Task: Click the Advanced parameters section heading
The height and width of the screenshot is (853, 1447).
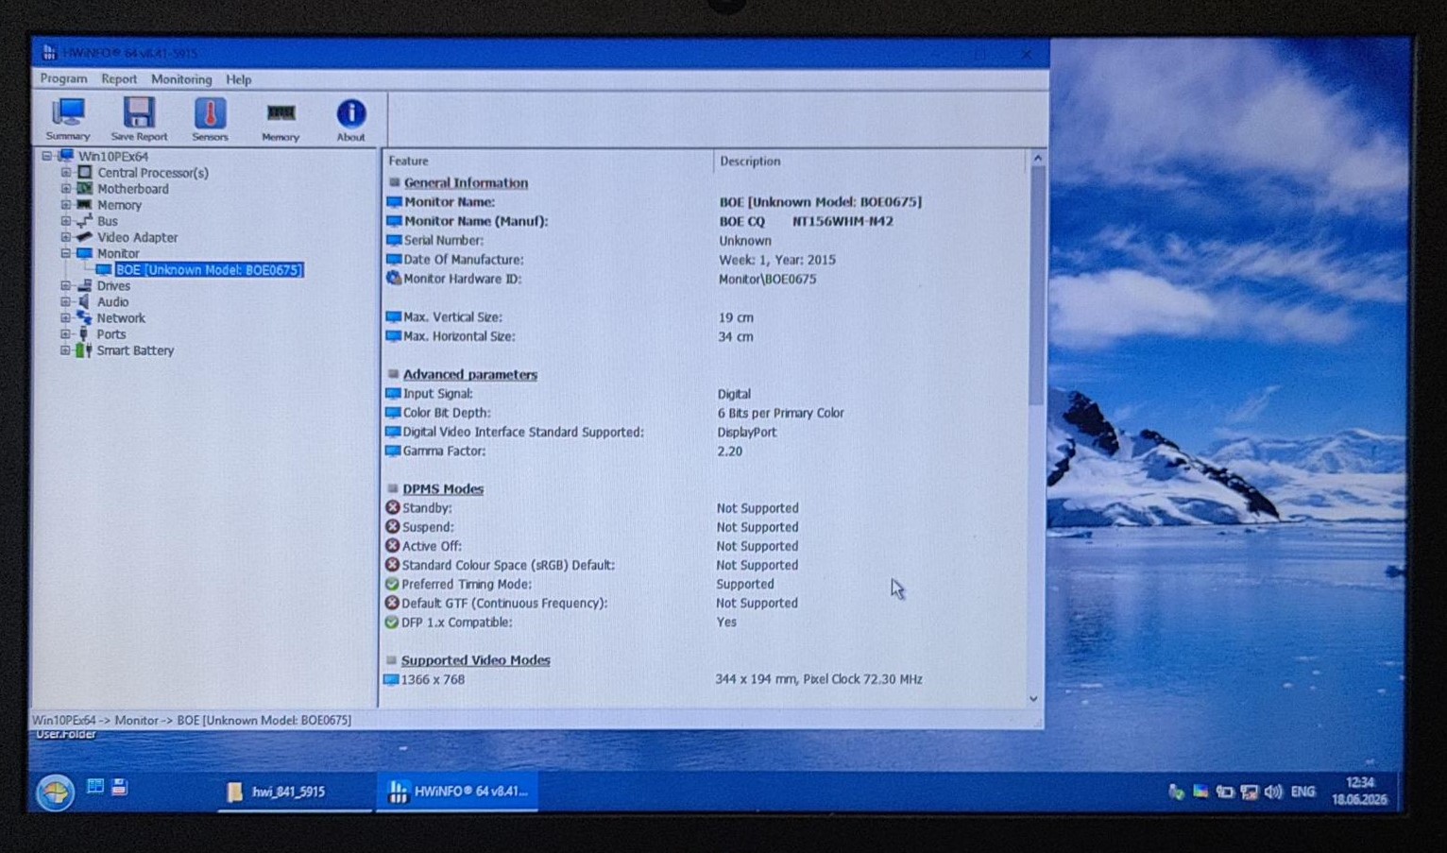Action: click(469, 375)
